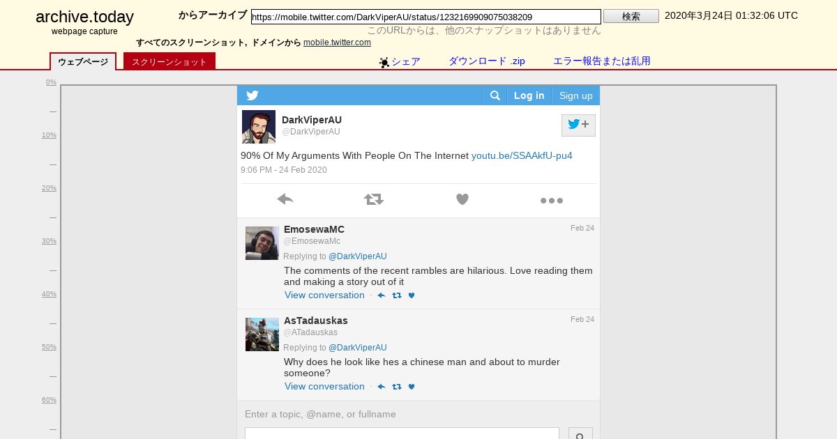The image size is (837, 439).
Task: Jump to 50% page marker
Action: click(49, 347)
